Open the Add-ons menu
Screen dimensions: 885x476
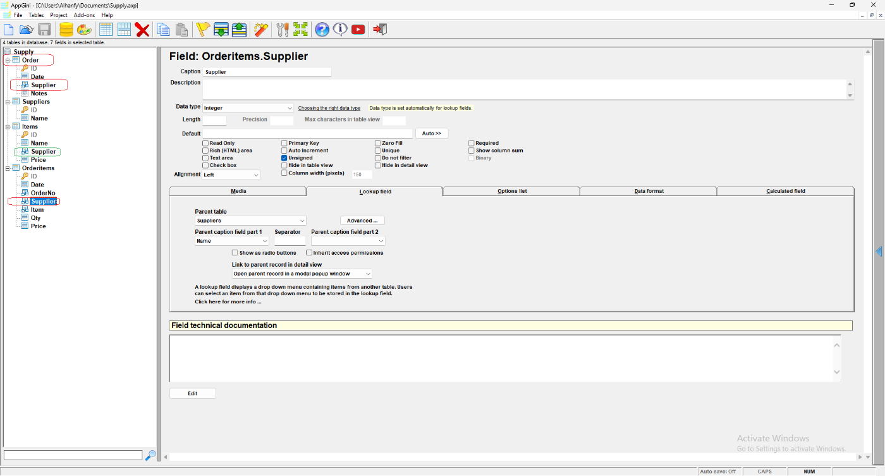click(x=84, y=15)
